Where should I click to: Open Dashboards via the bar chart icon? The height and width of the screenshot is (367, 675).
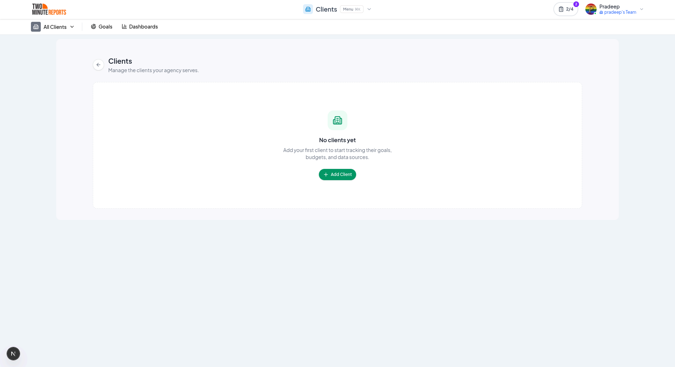124,26
